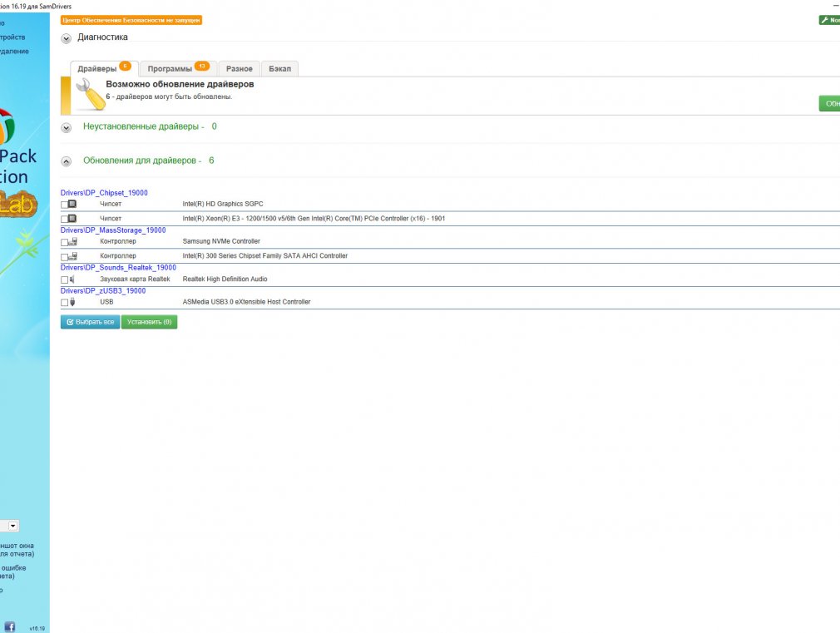The width and height of the screenshot is (840, 633).
Task: Click the 'удаление' sidebar link
Action: [14, 52]
